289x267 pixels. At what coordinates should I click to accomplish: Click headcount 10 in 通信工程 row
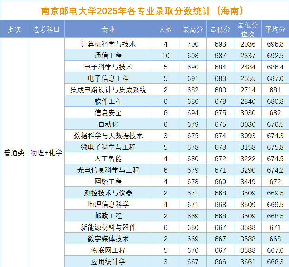tap(165, 56)
